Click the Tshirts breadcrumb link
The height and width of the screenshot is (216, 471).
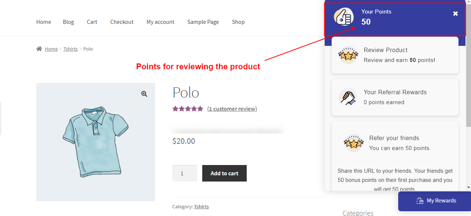[70, 49]
